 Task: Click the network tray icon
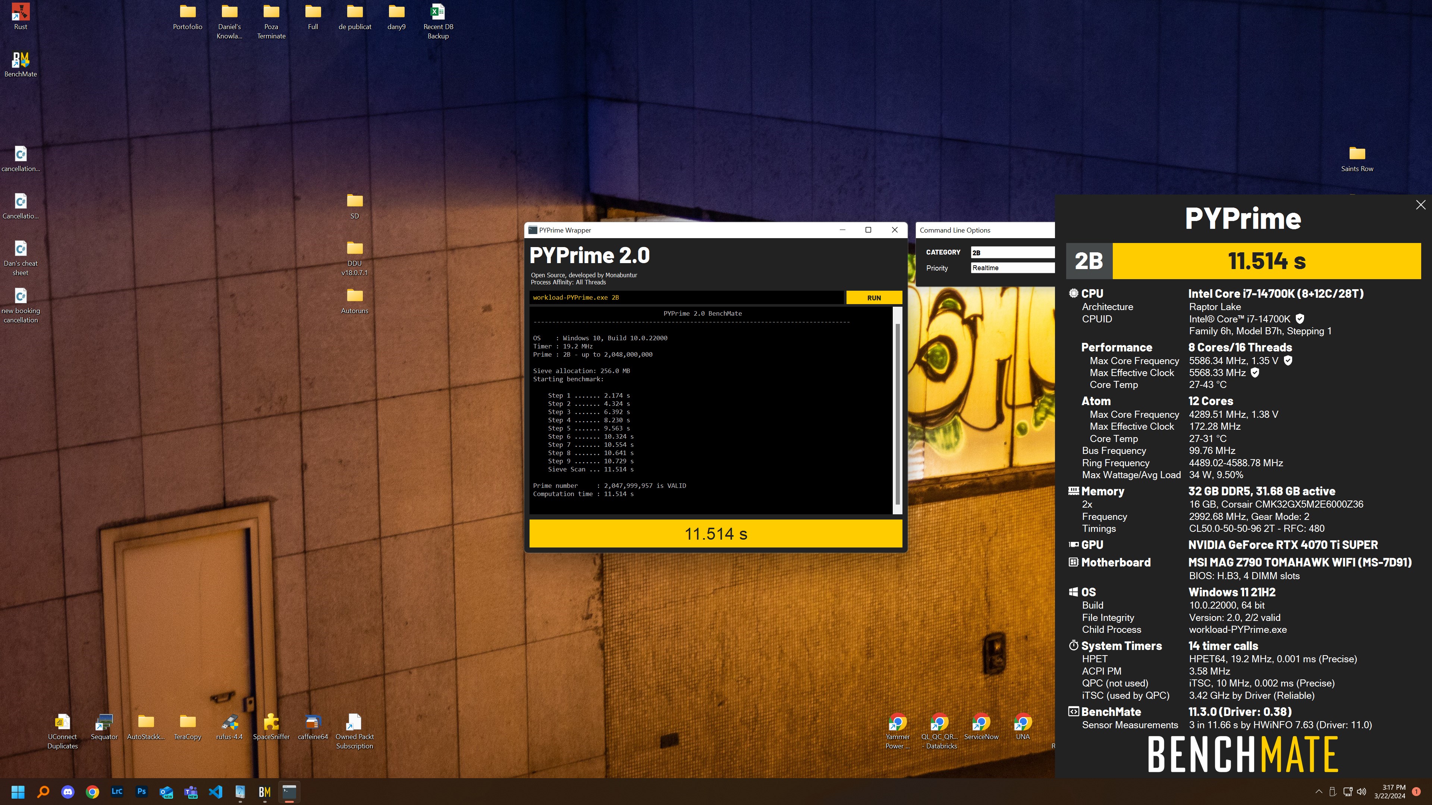(1347, 792)
